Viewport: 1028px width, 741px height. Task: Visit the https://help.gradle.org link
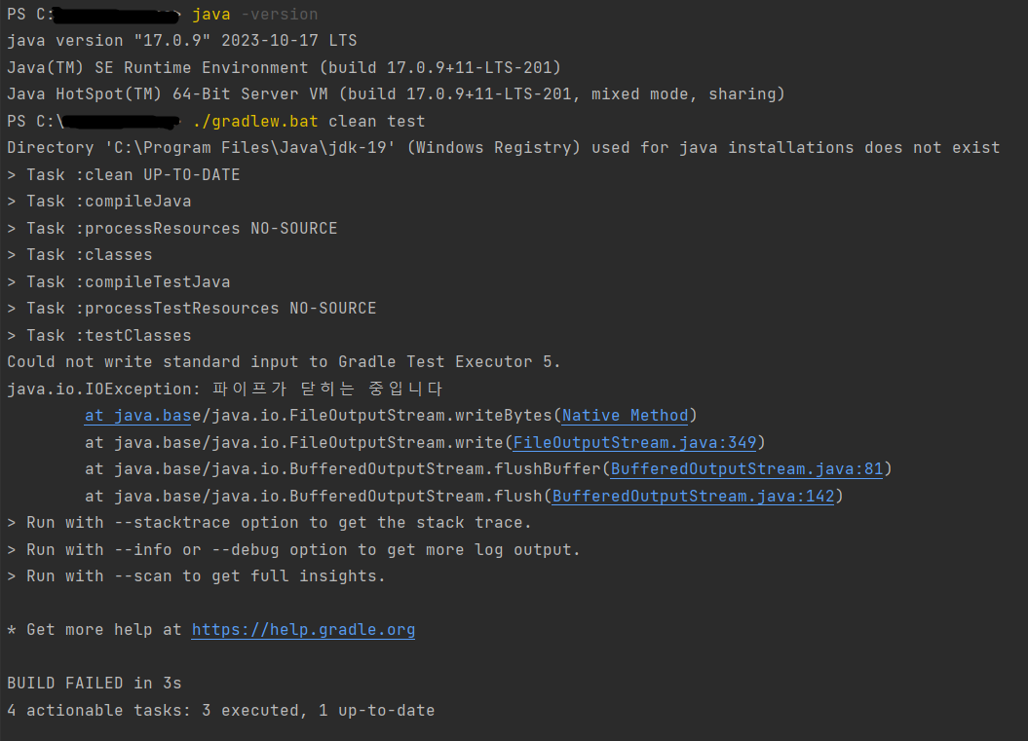[x=303, y=630]
